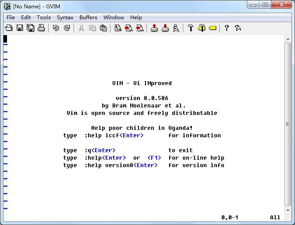This screenshot has width=295, height=225.
Task: Undo last change with toolbar icon
Action: pyautogui.click(x=56, y=28)
